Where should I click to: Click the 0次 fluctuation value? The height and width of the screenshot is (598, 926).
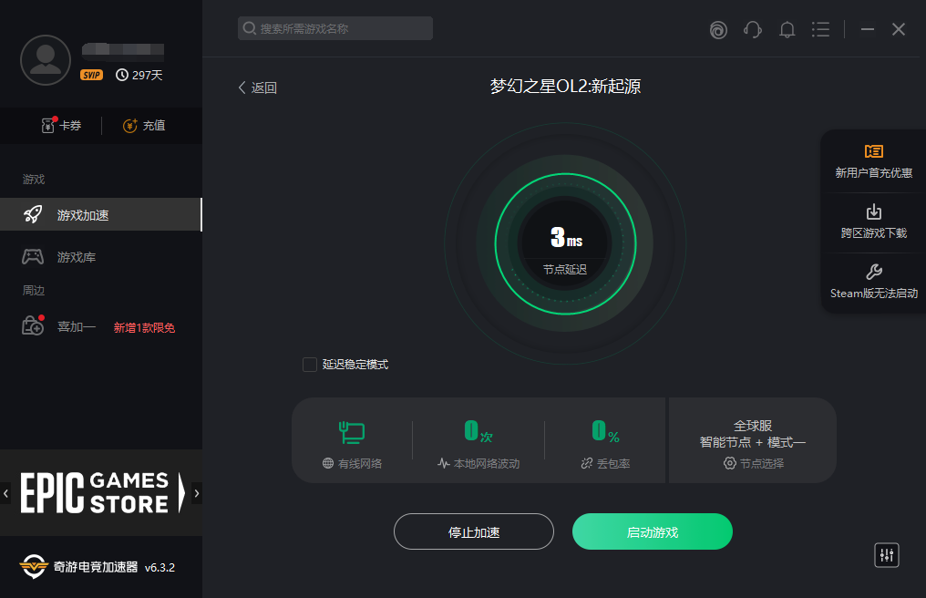pos(478,431)
